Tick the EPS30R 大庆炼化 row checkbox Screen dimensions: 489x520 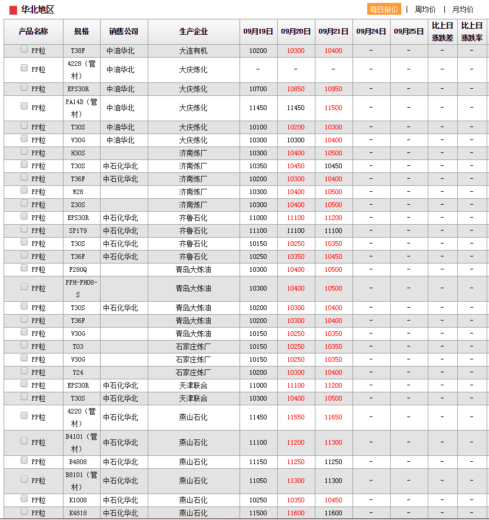(x=24, y=88)
